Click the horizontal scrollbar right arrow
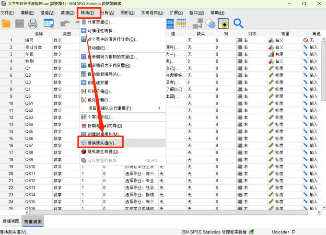The width and height of the screenshot is (326, 235). coord(319,212)
